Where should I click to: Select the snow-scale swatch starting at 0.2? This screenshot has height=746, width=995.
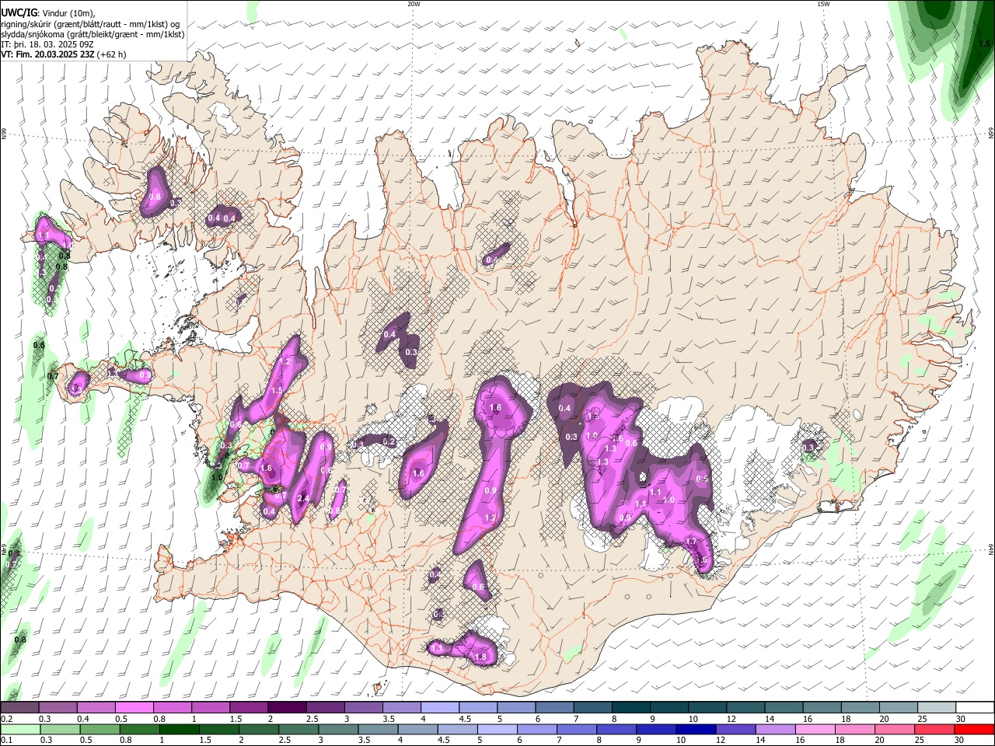[x=19, y=708]
